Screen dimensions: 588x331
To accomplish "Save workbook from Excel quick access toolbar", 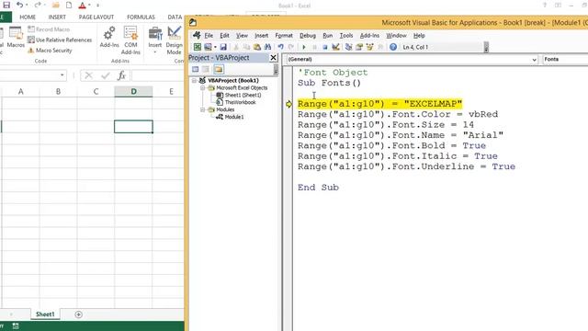I will tap(6, 5).
